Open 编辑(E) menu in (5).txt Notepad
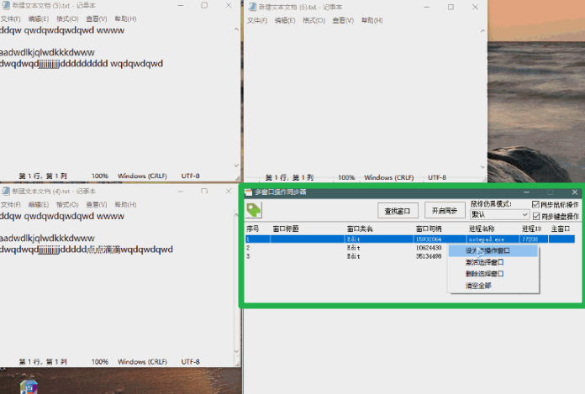 (39, 18)
